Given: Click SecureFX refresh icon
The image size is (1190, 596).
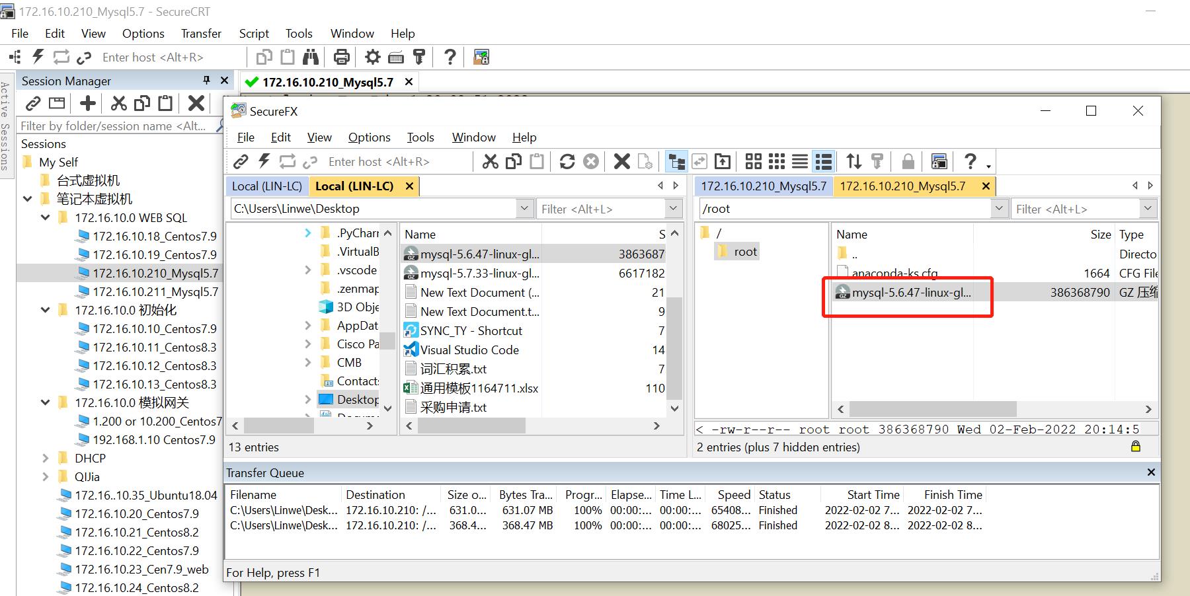Looking at the screenshot, I should pos(567,161).
